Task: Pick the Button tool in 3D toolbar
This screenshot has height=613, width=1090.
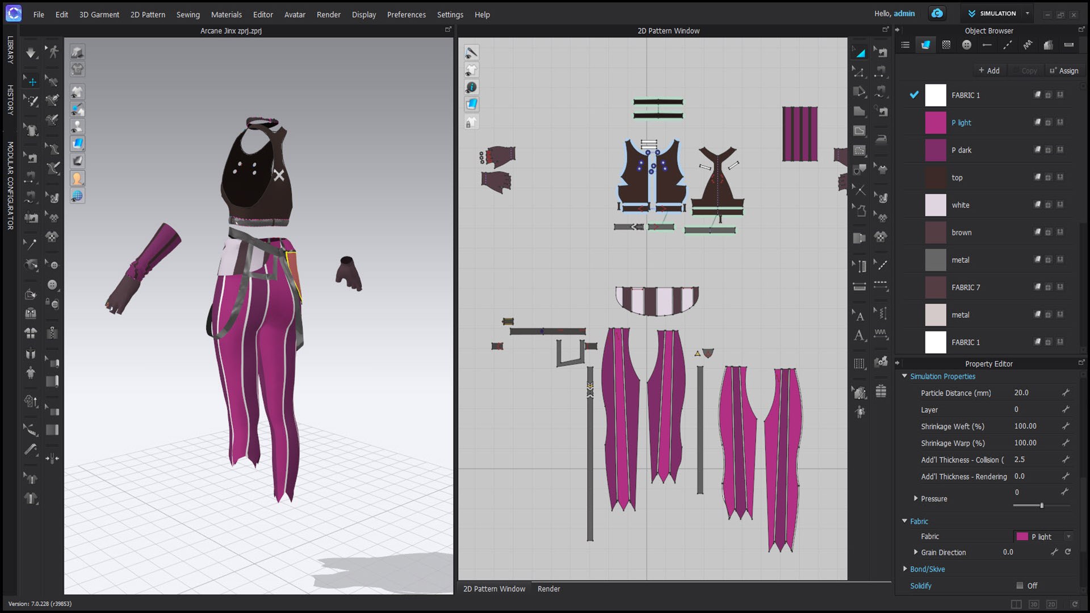Action: pos(52,284)
